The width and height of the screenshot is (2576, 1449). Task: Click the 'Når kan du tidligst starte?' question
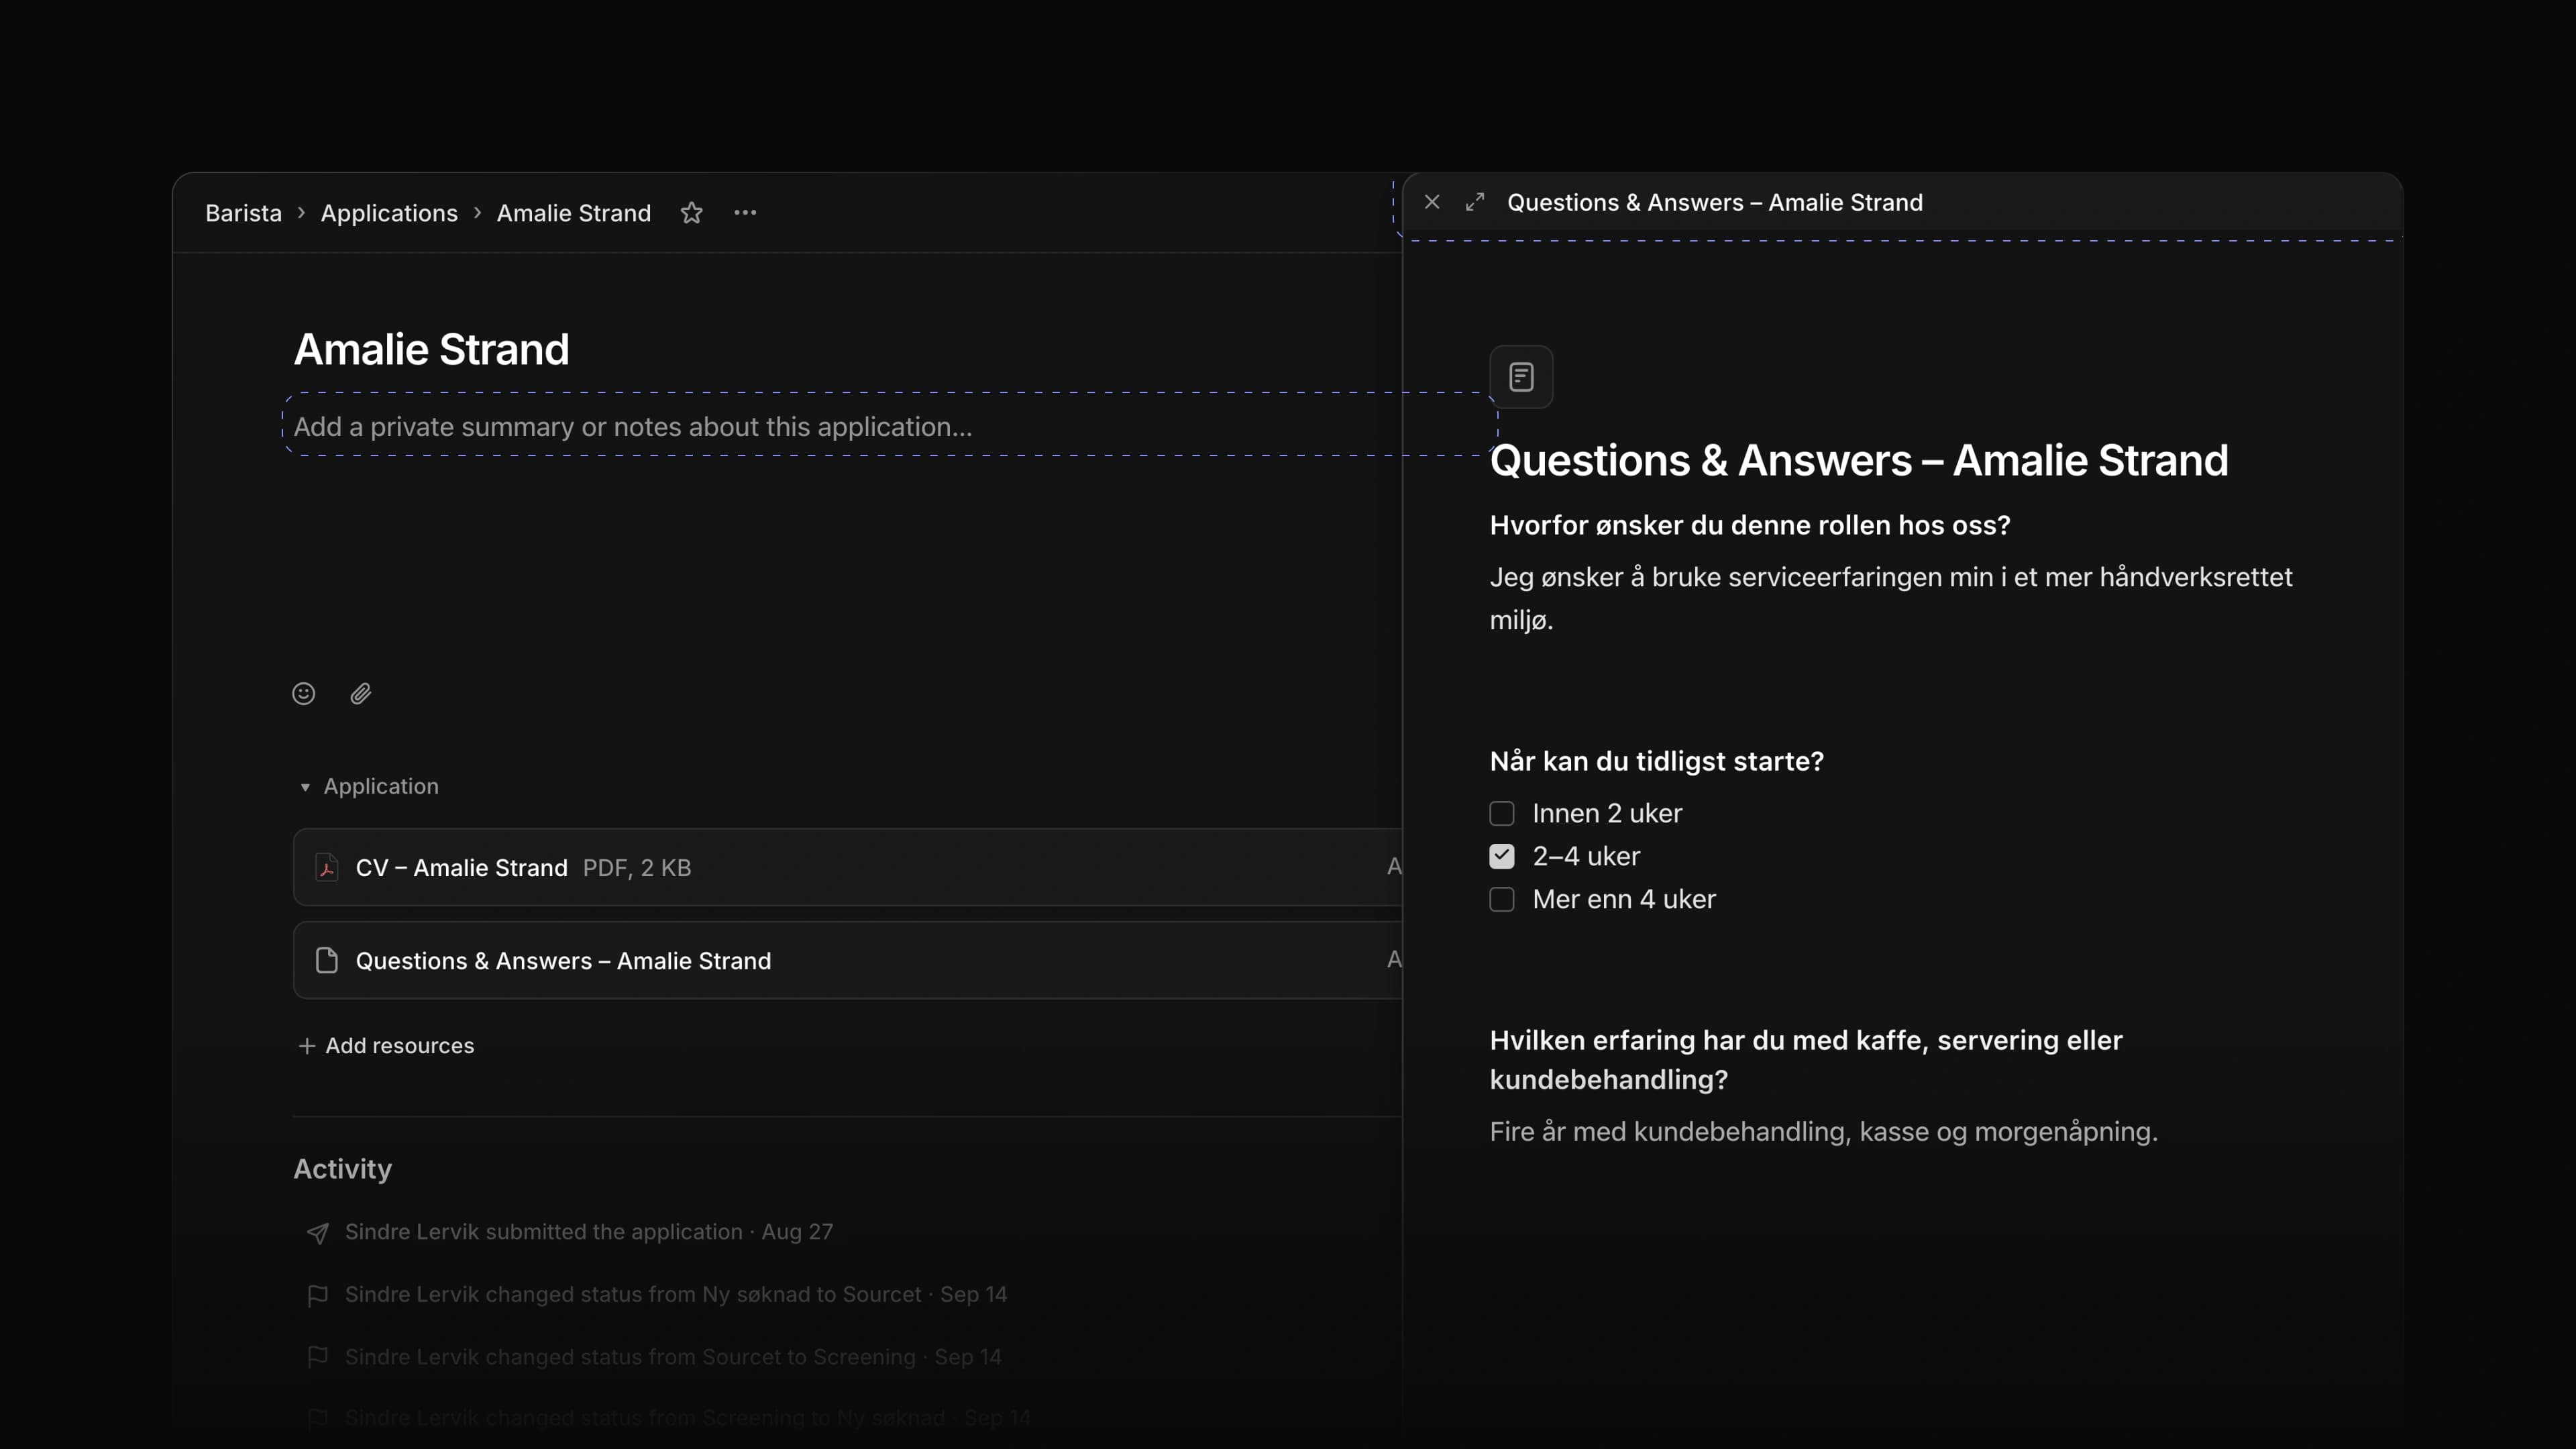[1657, 761]
